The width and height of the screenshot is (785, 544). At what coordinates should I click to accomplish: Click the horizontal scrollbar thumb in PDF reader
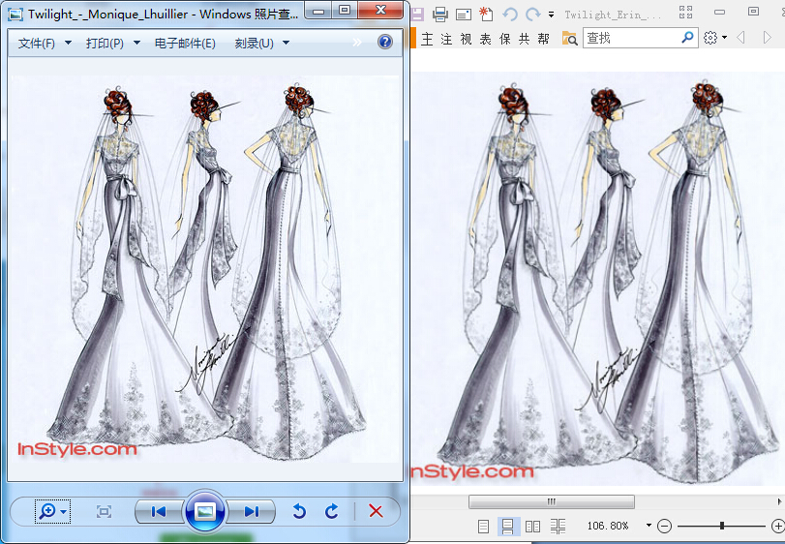(551, 501)
